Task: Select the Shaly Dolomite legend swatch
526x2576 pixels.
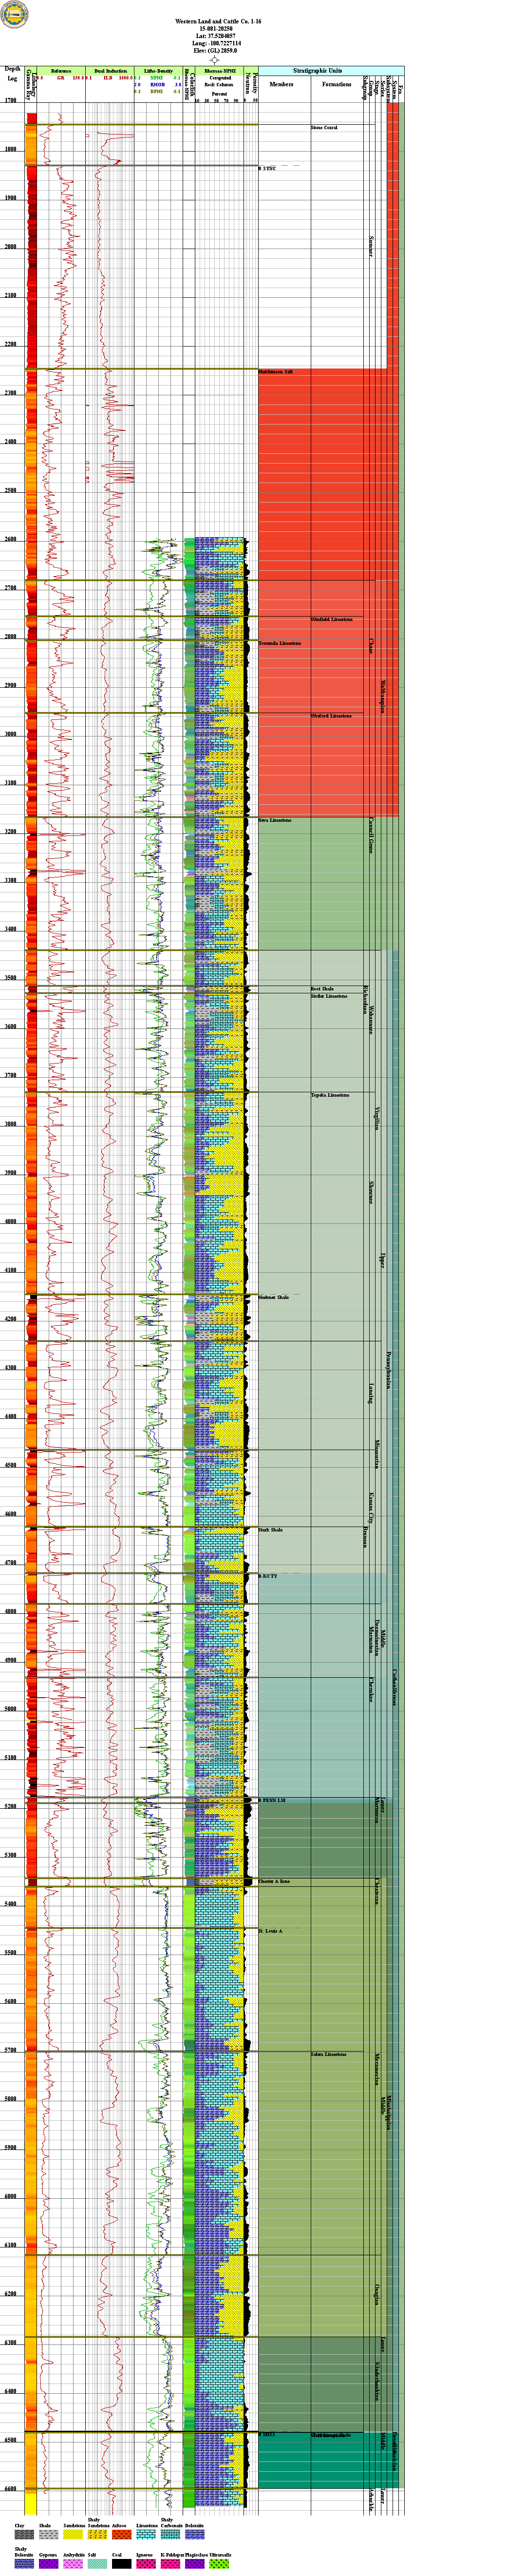Action: (x=24, y=2564)
